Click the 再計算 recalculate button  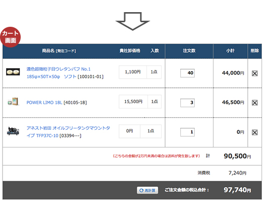pyautogui.click(x=147, y=190)
